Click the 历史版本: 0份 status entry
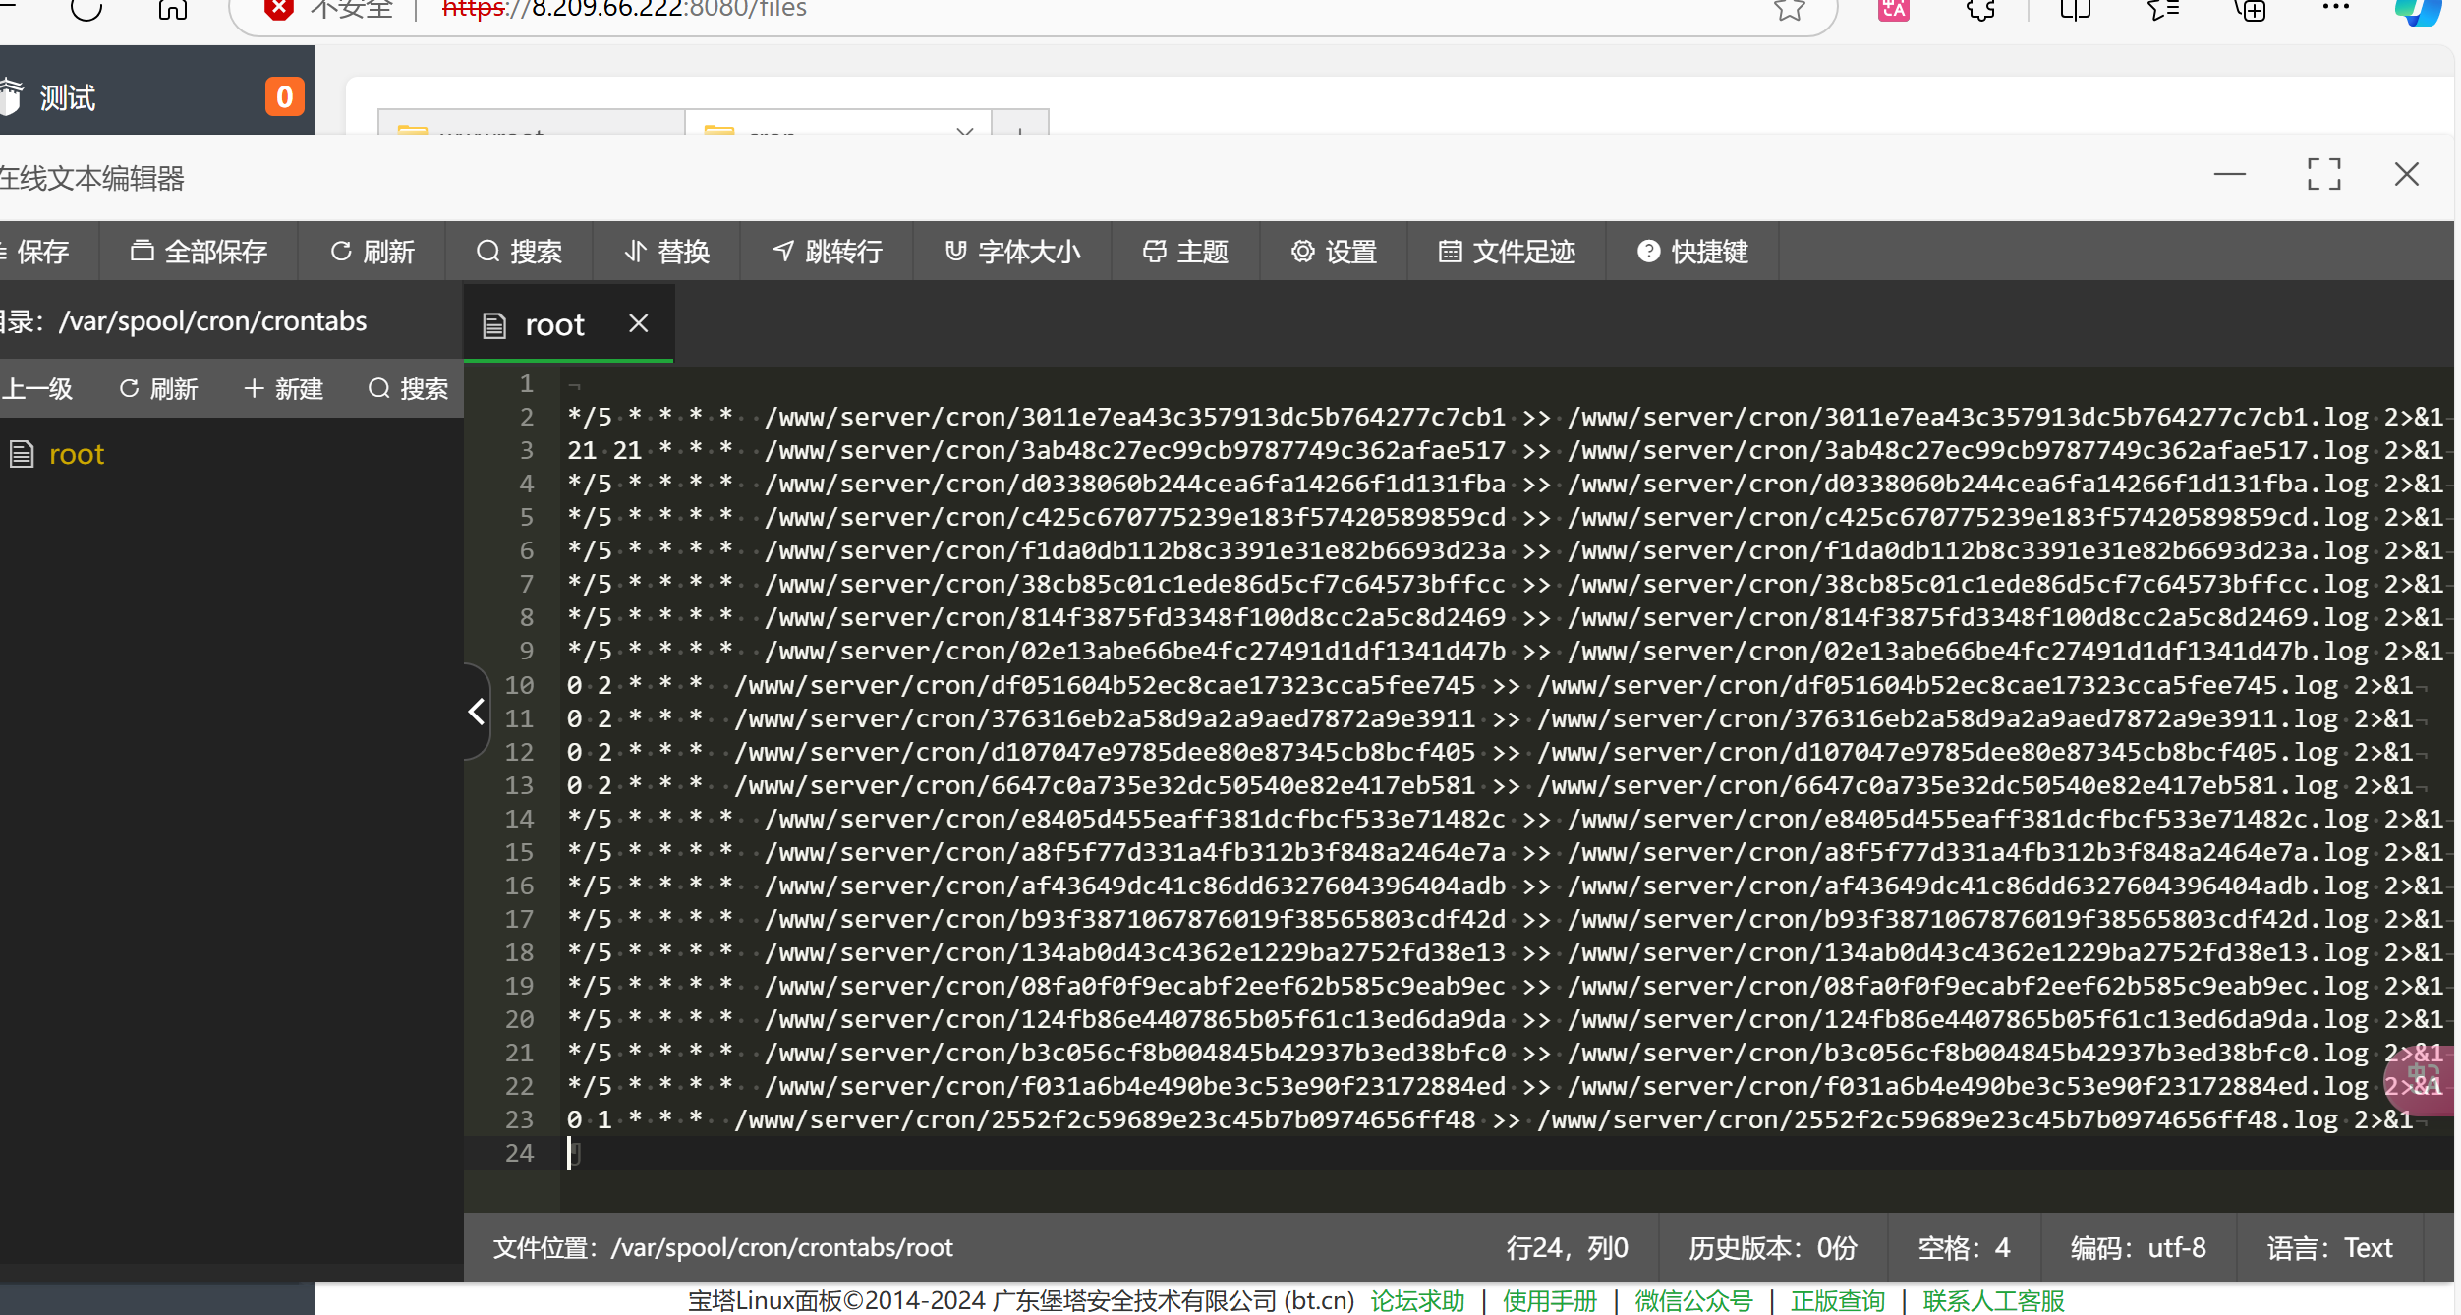The height and width of the screenshot is (1315, 2461). 1773,1248
